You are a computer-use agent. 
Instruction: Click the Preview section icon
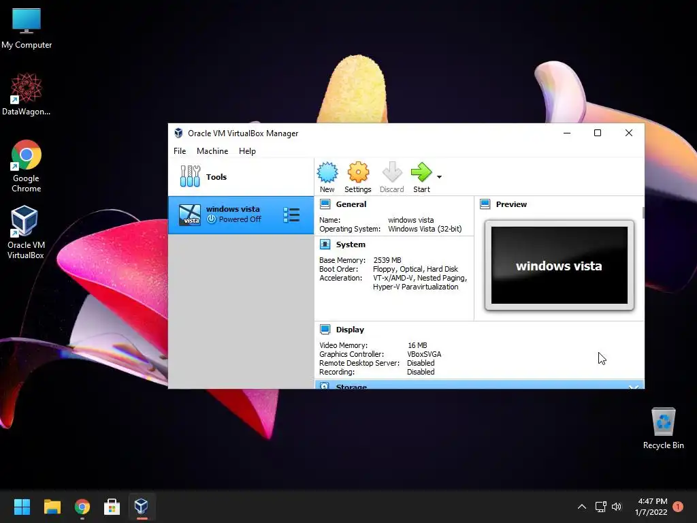pyautogui.click(x=485, y=204)
